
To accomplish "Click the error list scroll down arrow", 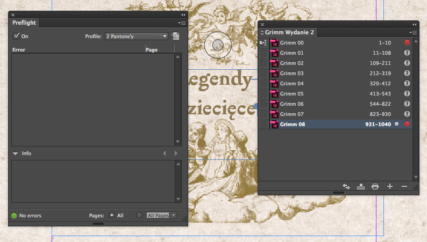I will (x=178, y=142).
